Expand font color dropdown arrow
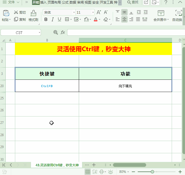 pos(100,20)
